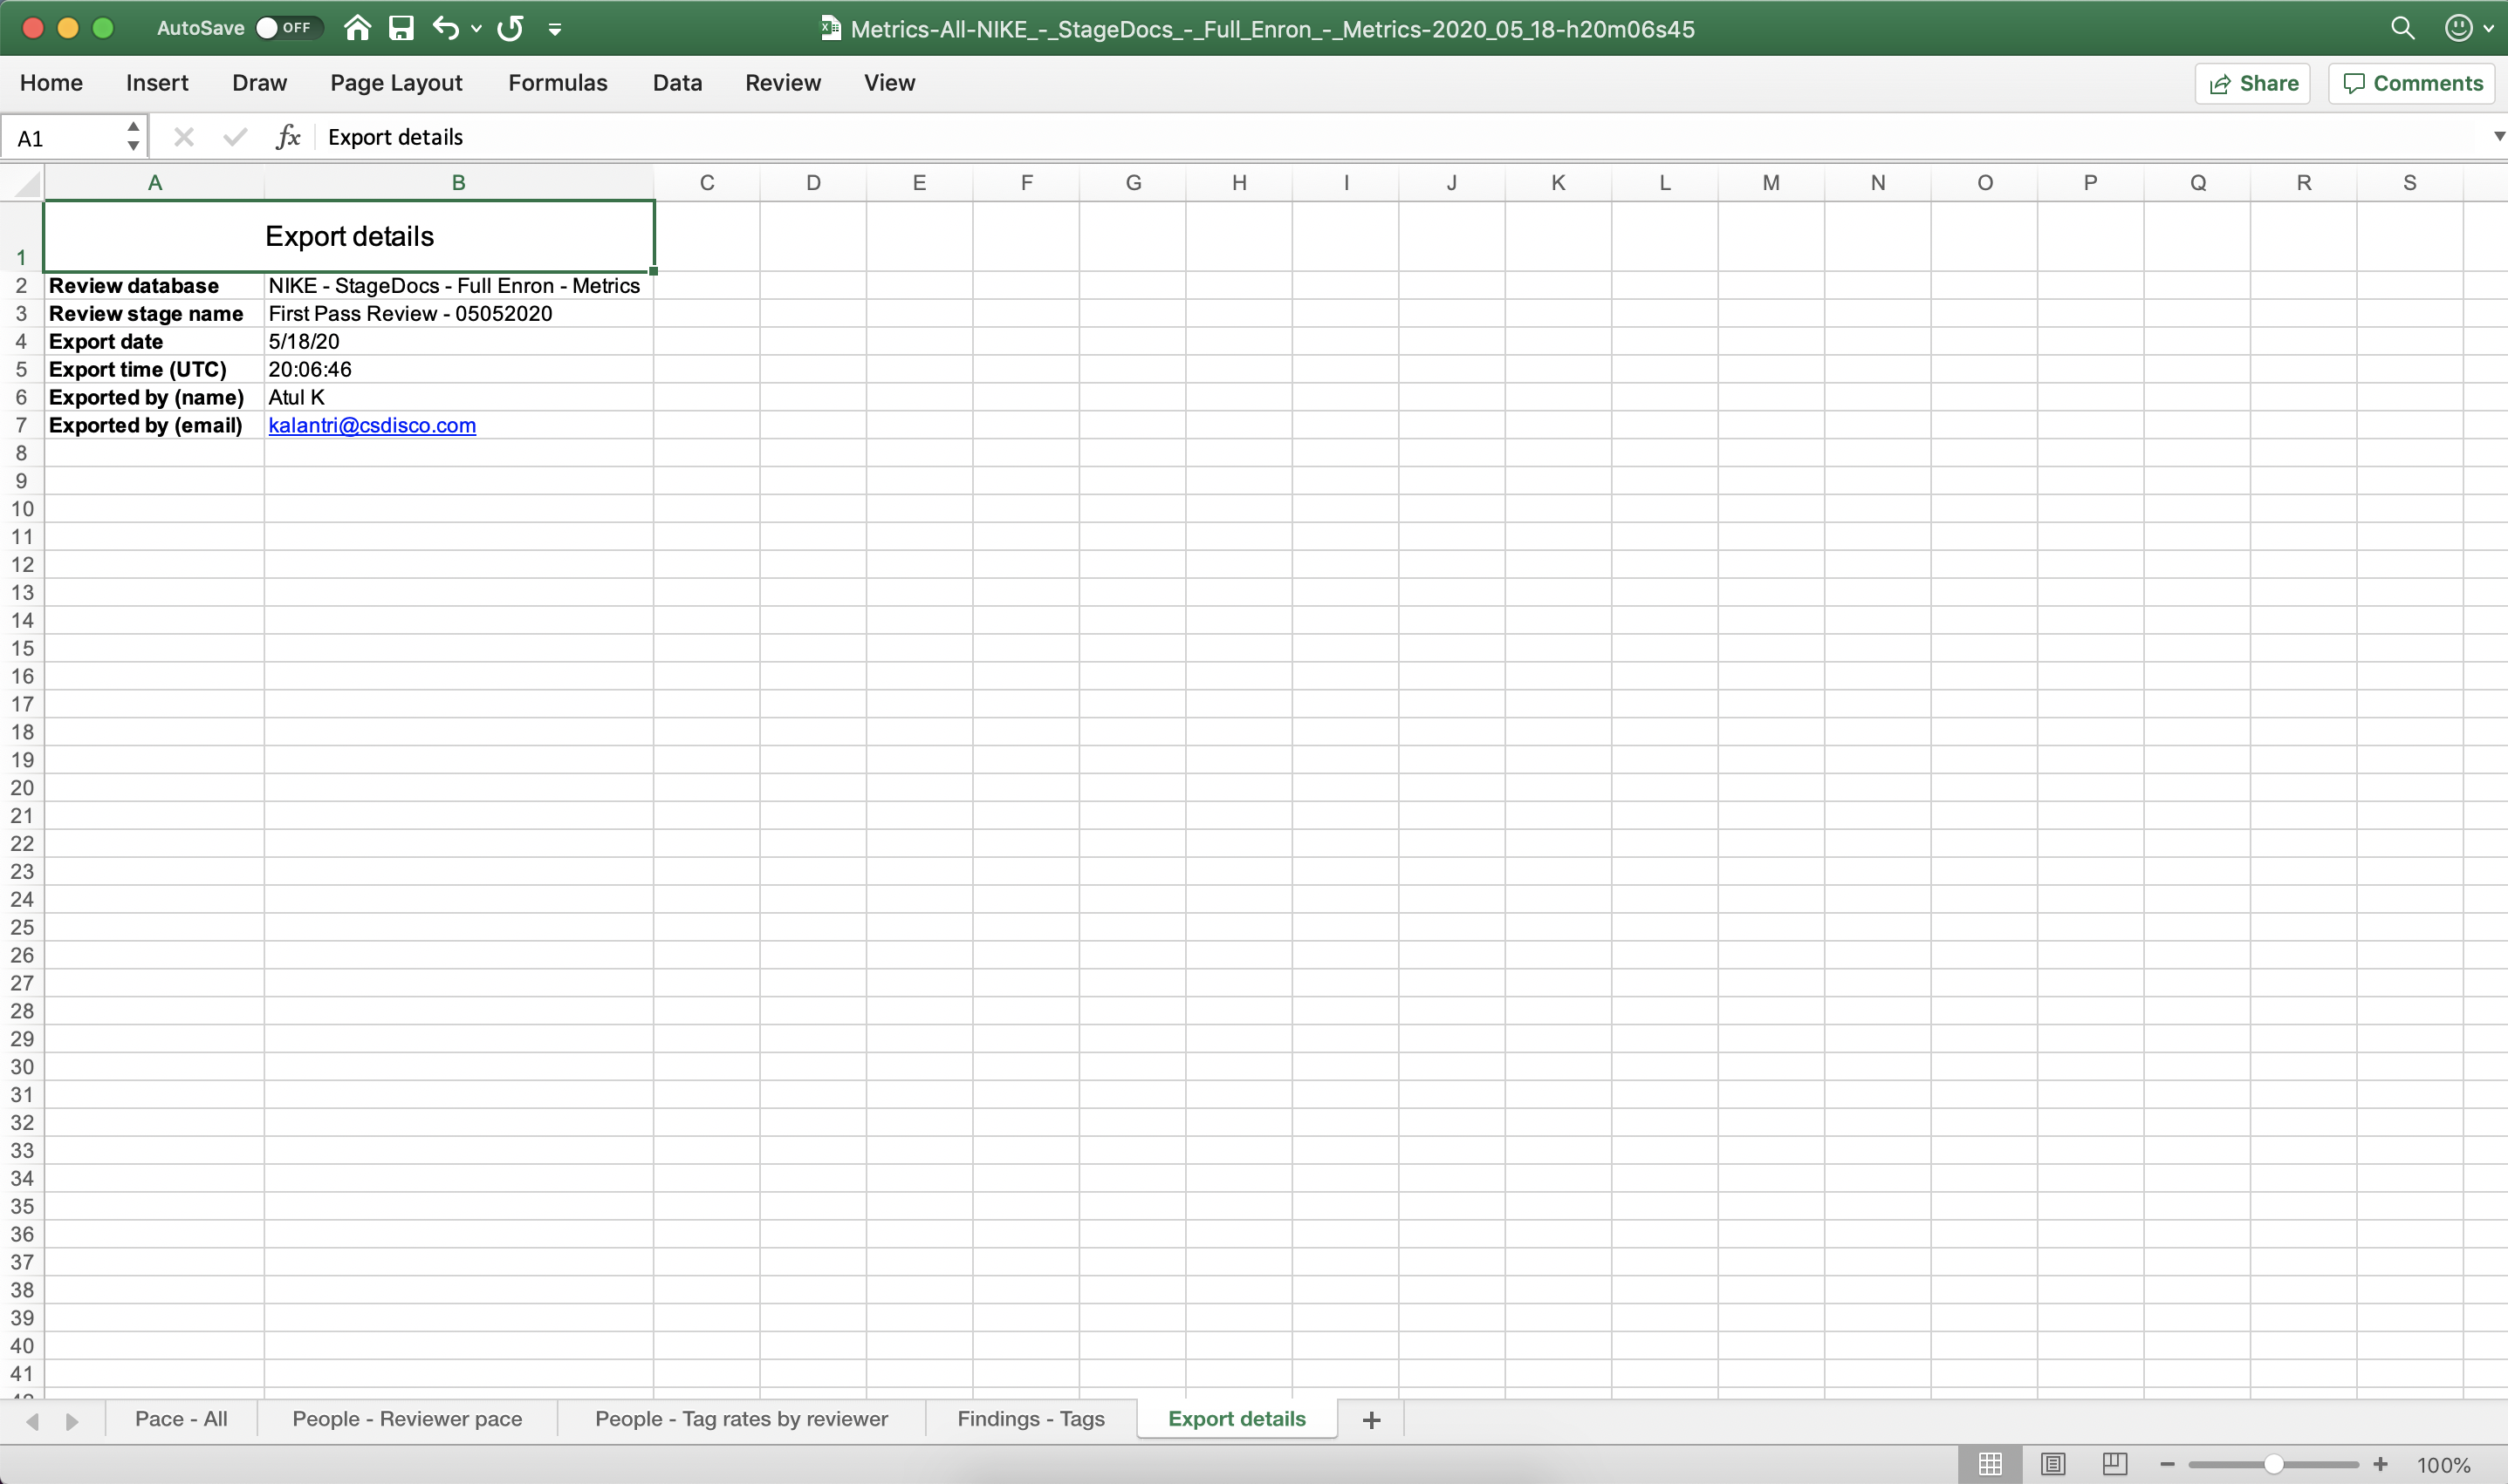Screen dimensions: 2508x1484
Task: Switch to the Findings - Tags sheet
Action: [x=1031, y=1419]
